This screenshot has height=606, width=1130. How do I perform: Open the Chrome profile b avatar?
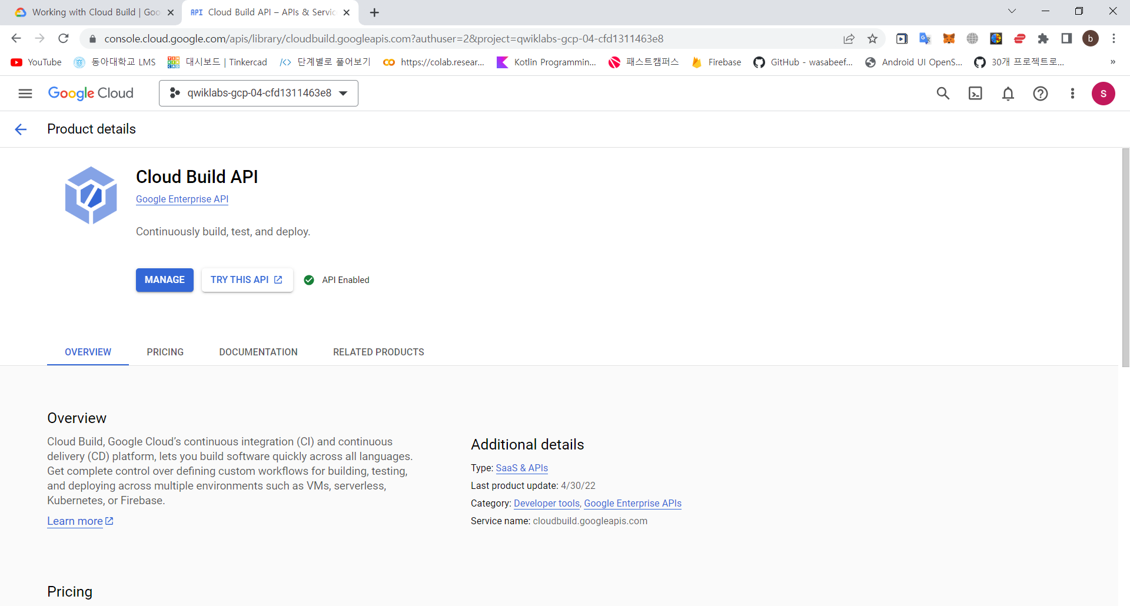click(1091, 39)
